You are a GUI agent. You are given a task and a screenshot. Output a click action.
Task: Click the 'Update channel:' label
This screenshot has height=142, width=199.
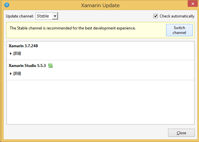(19, 16)
